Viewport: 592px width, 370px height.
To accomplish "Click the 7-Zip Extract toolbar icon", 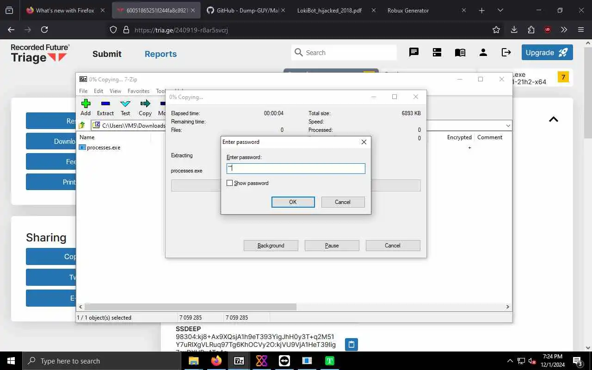I will point(105,107).
